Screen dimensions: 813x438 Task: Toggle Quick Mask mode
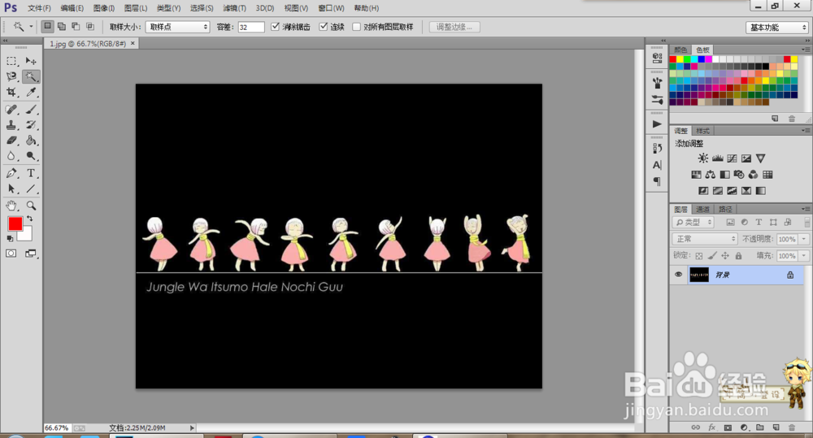click(11, 254)
